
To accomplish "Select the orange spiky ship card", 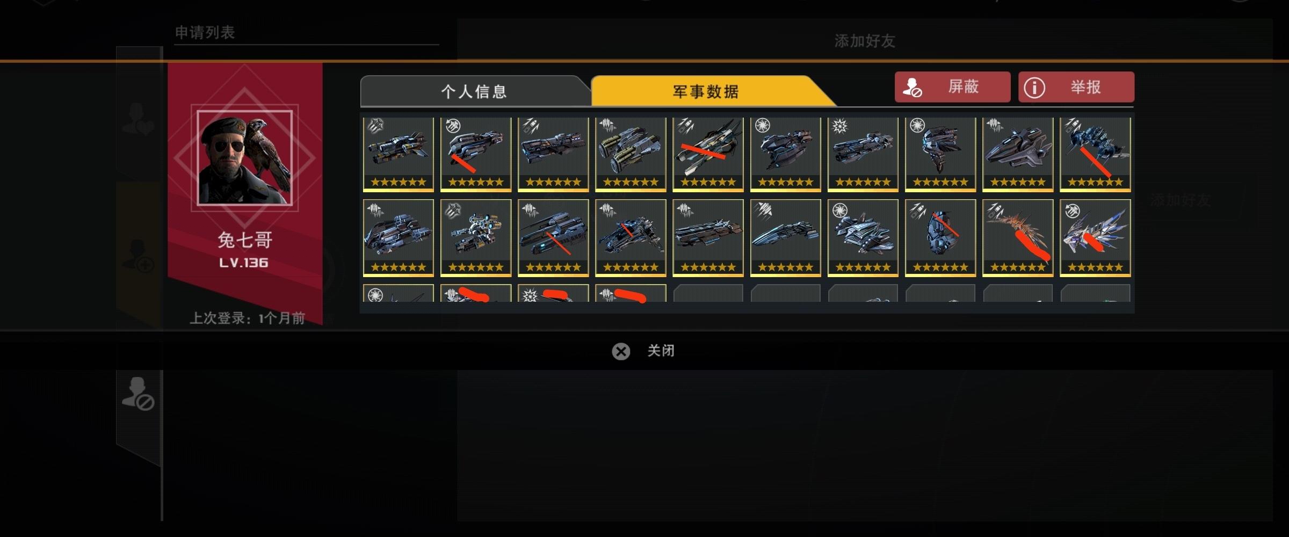I will 1017,237.
